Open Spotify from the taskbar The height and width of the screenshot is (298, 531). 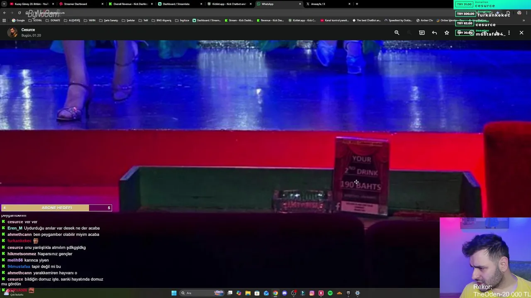click(x=330, y=293)
